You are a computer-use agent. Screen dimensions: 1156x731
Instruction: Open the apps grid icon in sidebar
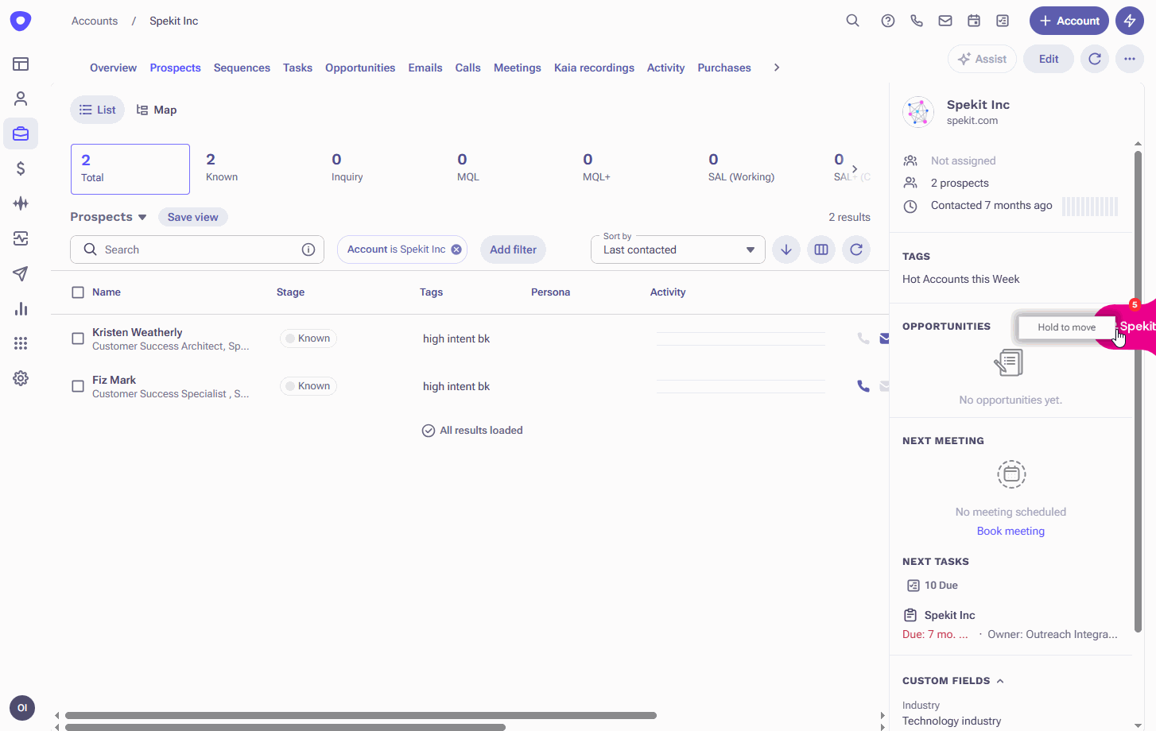click(21, 343)
